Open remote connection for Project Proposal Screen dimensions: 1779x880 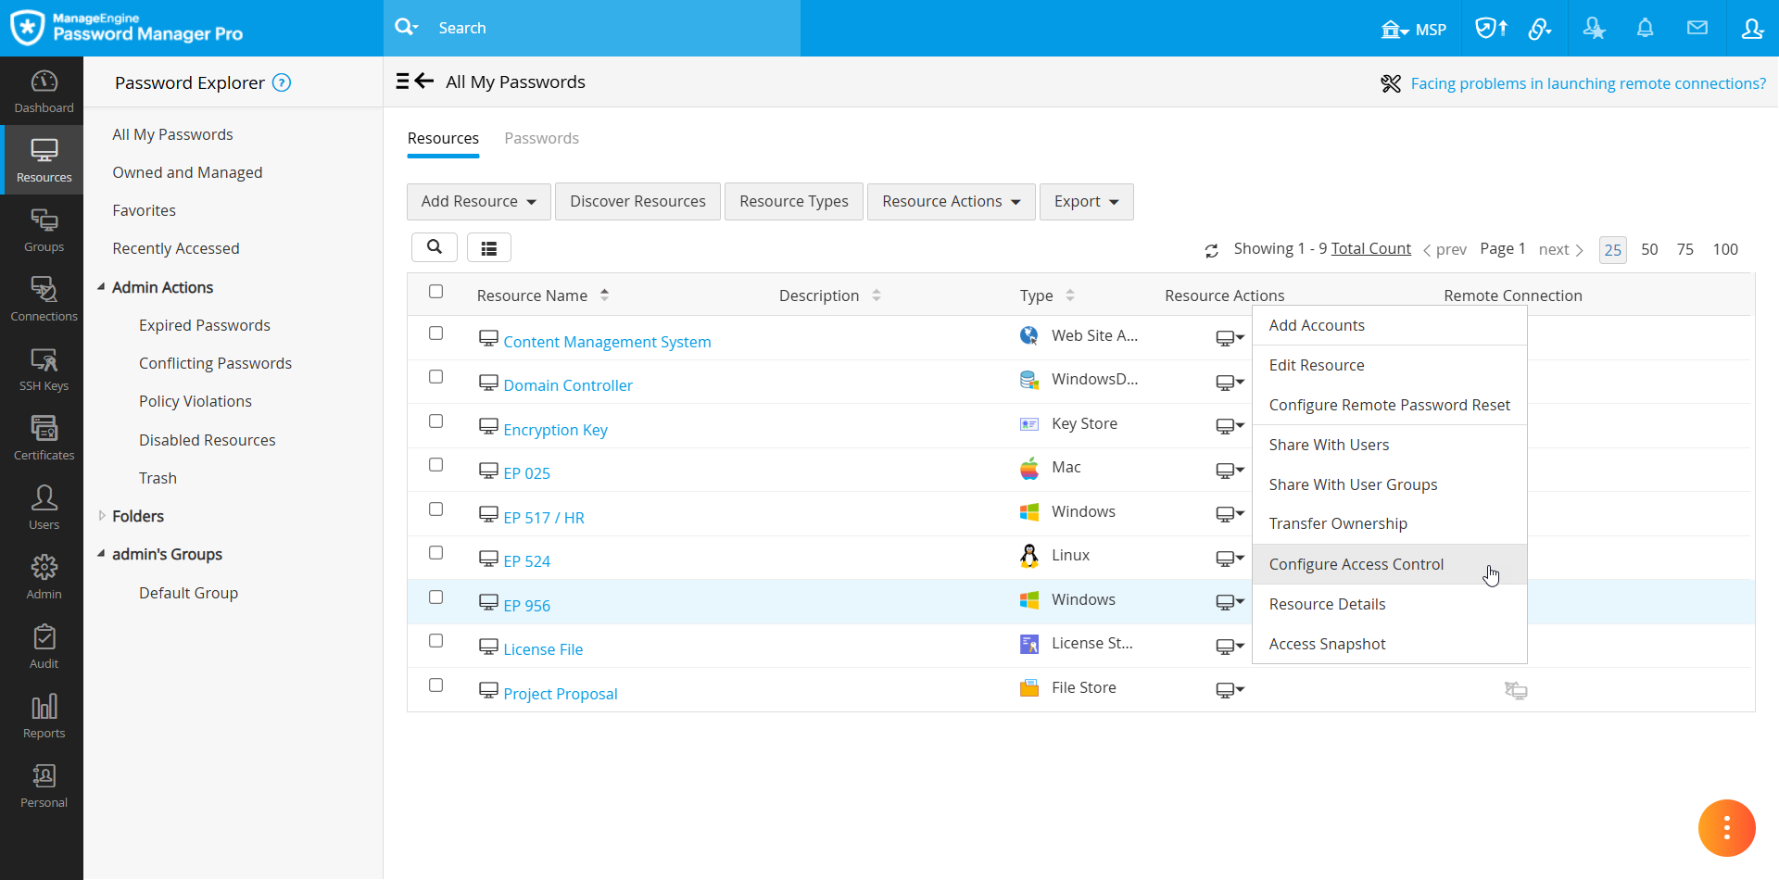(1516, 690)
